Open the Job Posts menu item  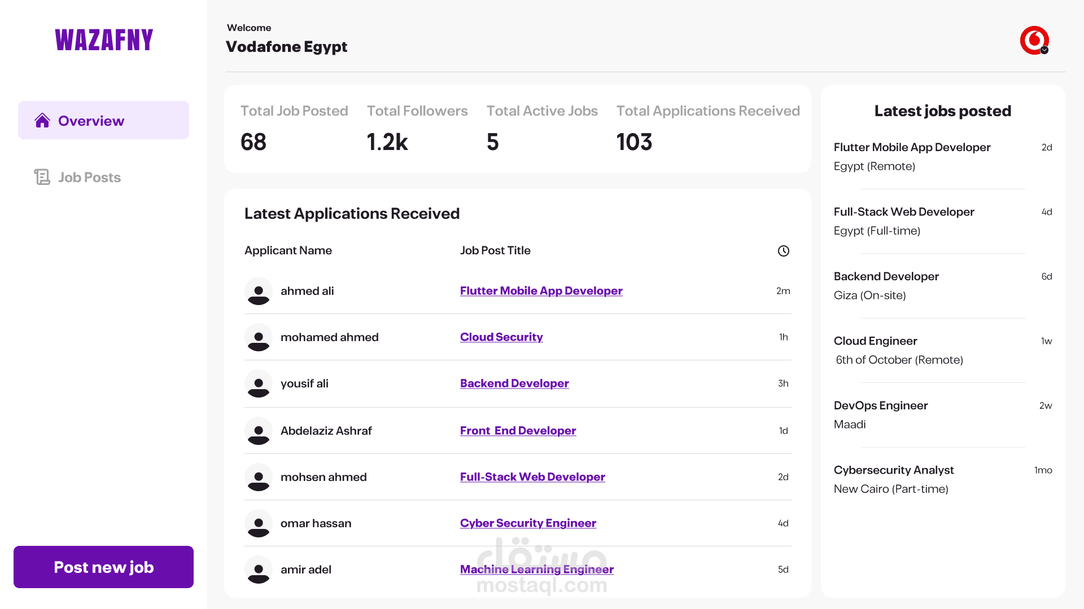click(89, 178)
